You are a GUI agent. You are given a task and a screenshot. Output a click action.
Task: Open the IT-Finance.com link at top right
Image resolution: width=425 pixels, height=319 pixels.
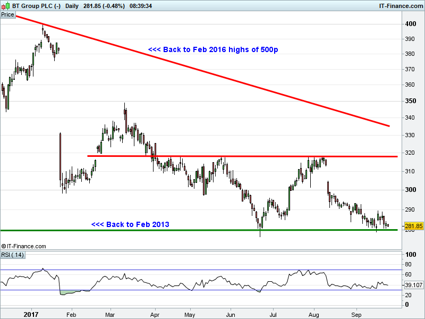coord(401,6)
